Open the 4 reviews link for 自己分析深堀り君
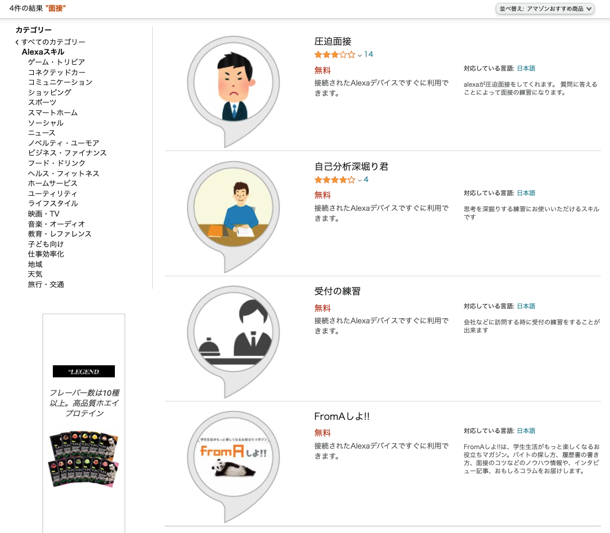The image size is (610, 533). coord(366,179)
